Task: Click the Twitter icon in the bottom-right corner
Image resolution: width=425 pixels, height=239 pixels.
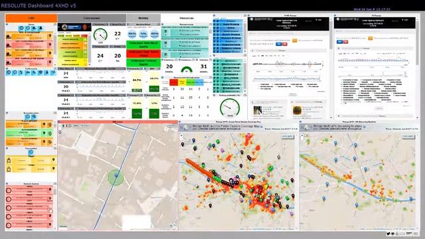Action: point(388,234)
